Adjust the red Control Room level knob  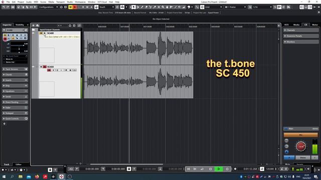[301, 146]
